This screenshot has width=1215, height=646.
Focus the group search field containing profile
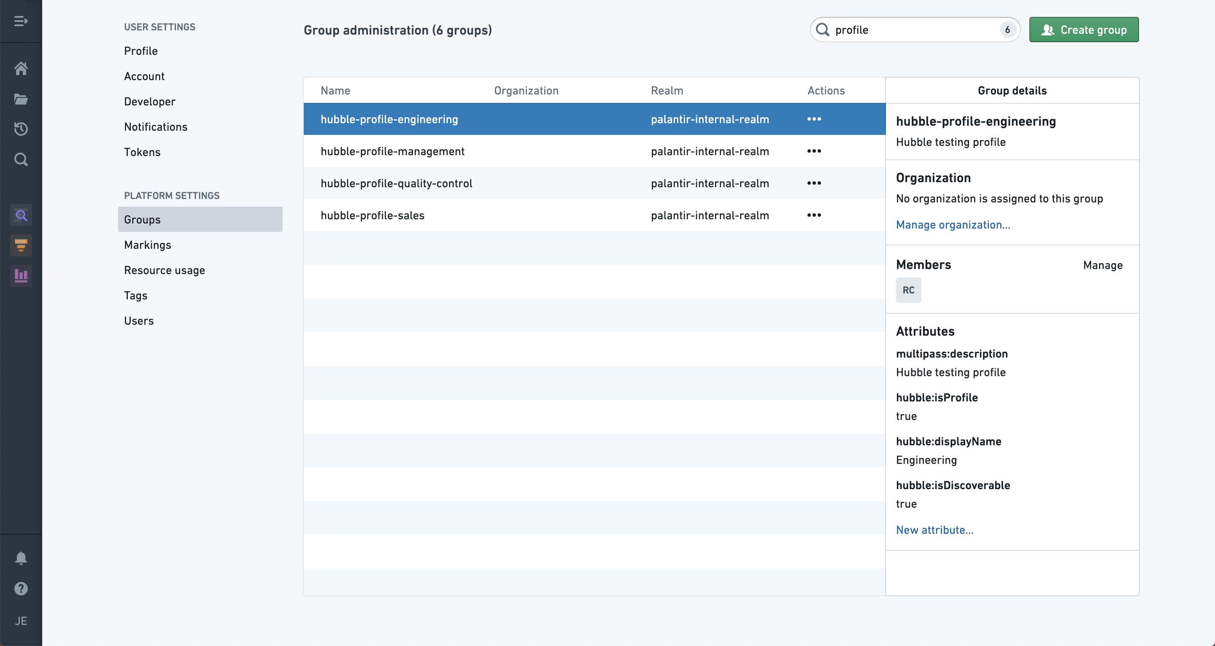click(x=915, y=30)
